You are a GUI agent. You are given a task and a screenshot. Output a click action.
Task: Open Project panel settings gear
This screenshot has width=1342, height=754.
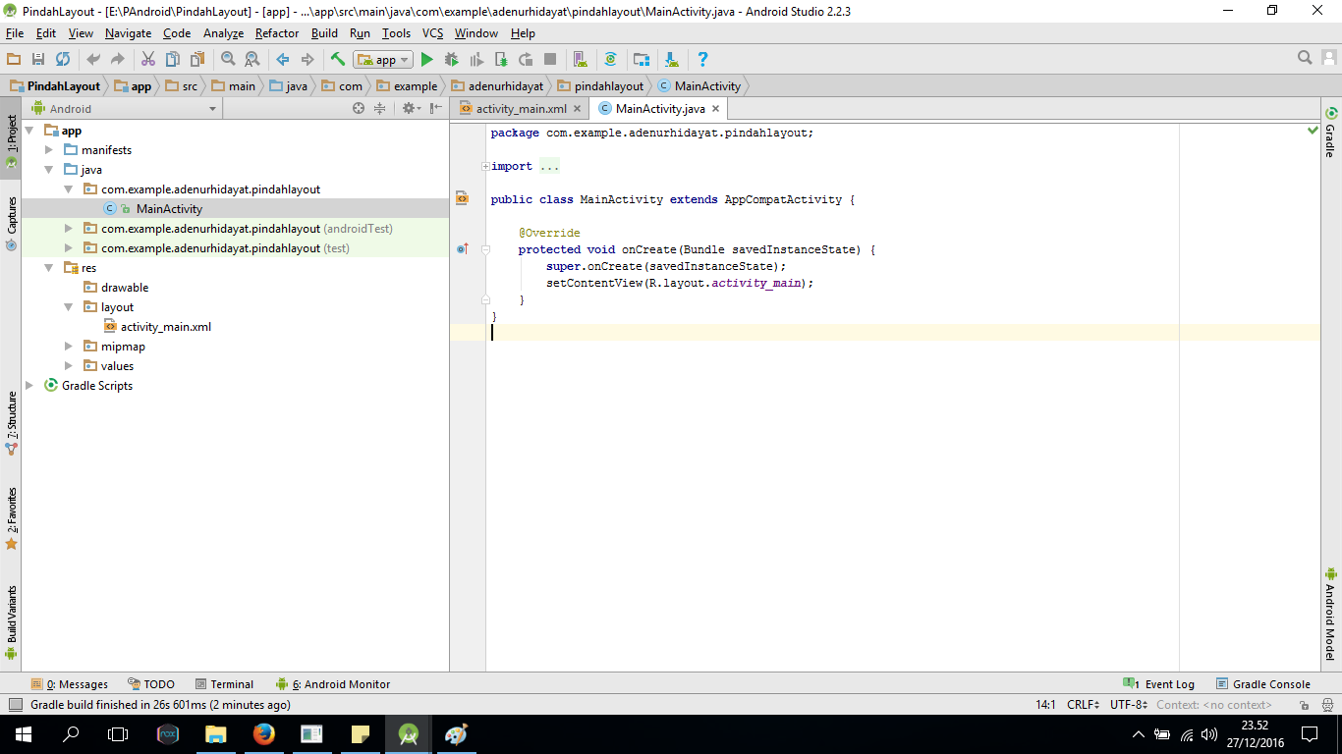pos(409,109)
